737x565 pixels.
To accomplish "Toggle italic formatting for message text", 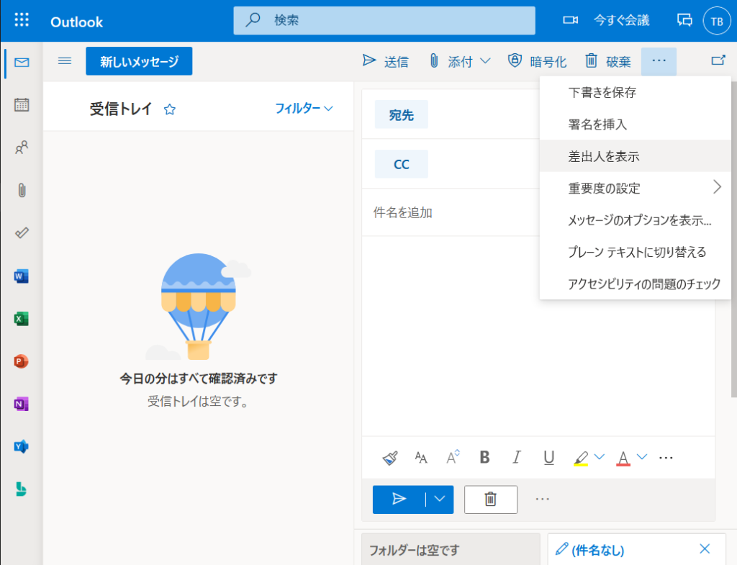I will (517, 457).
